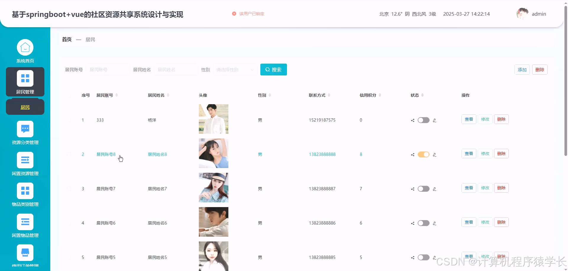Open the 请选择性别 dropdown

(235, 70)
